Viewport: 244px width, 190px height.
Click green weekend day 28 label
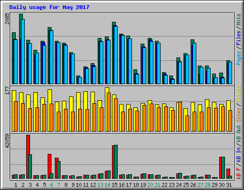click(207, 185)
